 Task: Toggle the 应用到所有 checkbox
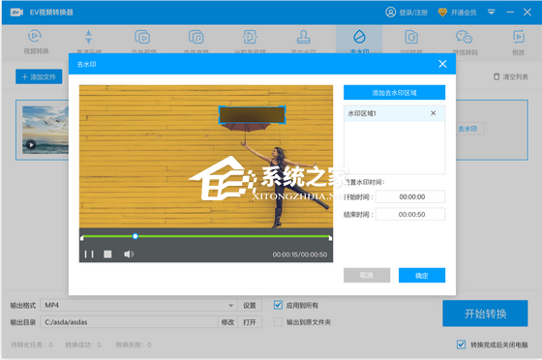[278, 305]
